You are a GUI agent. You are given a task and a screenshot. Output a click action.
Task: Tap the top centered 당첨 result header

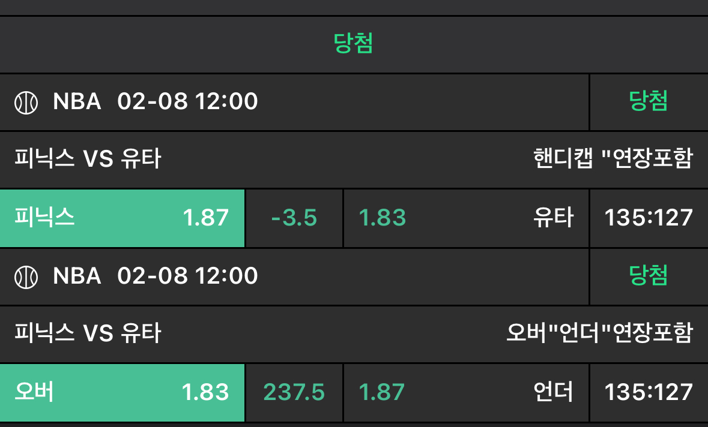354,43
